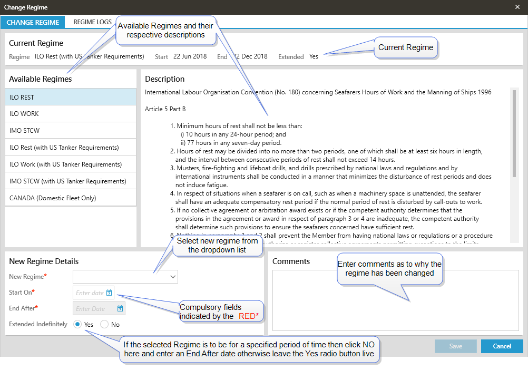Pick IMO STCW from the regimes list
528x370 pixels.
point(71,131)
